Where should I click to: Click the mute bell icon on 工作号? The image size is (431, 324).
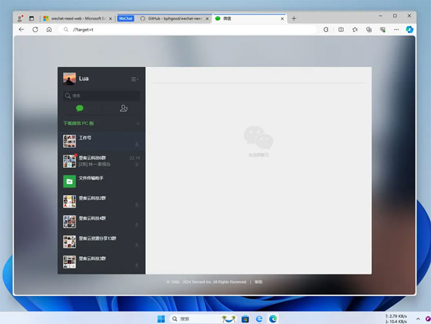click(137, 144)
